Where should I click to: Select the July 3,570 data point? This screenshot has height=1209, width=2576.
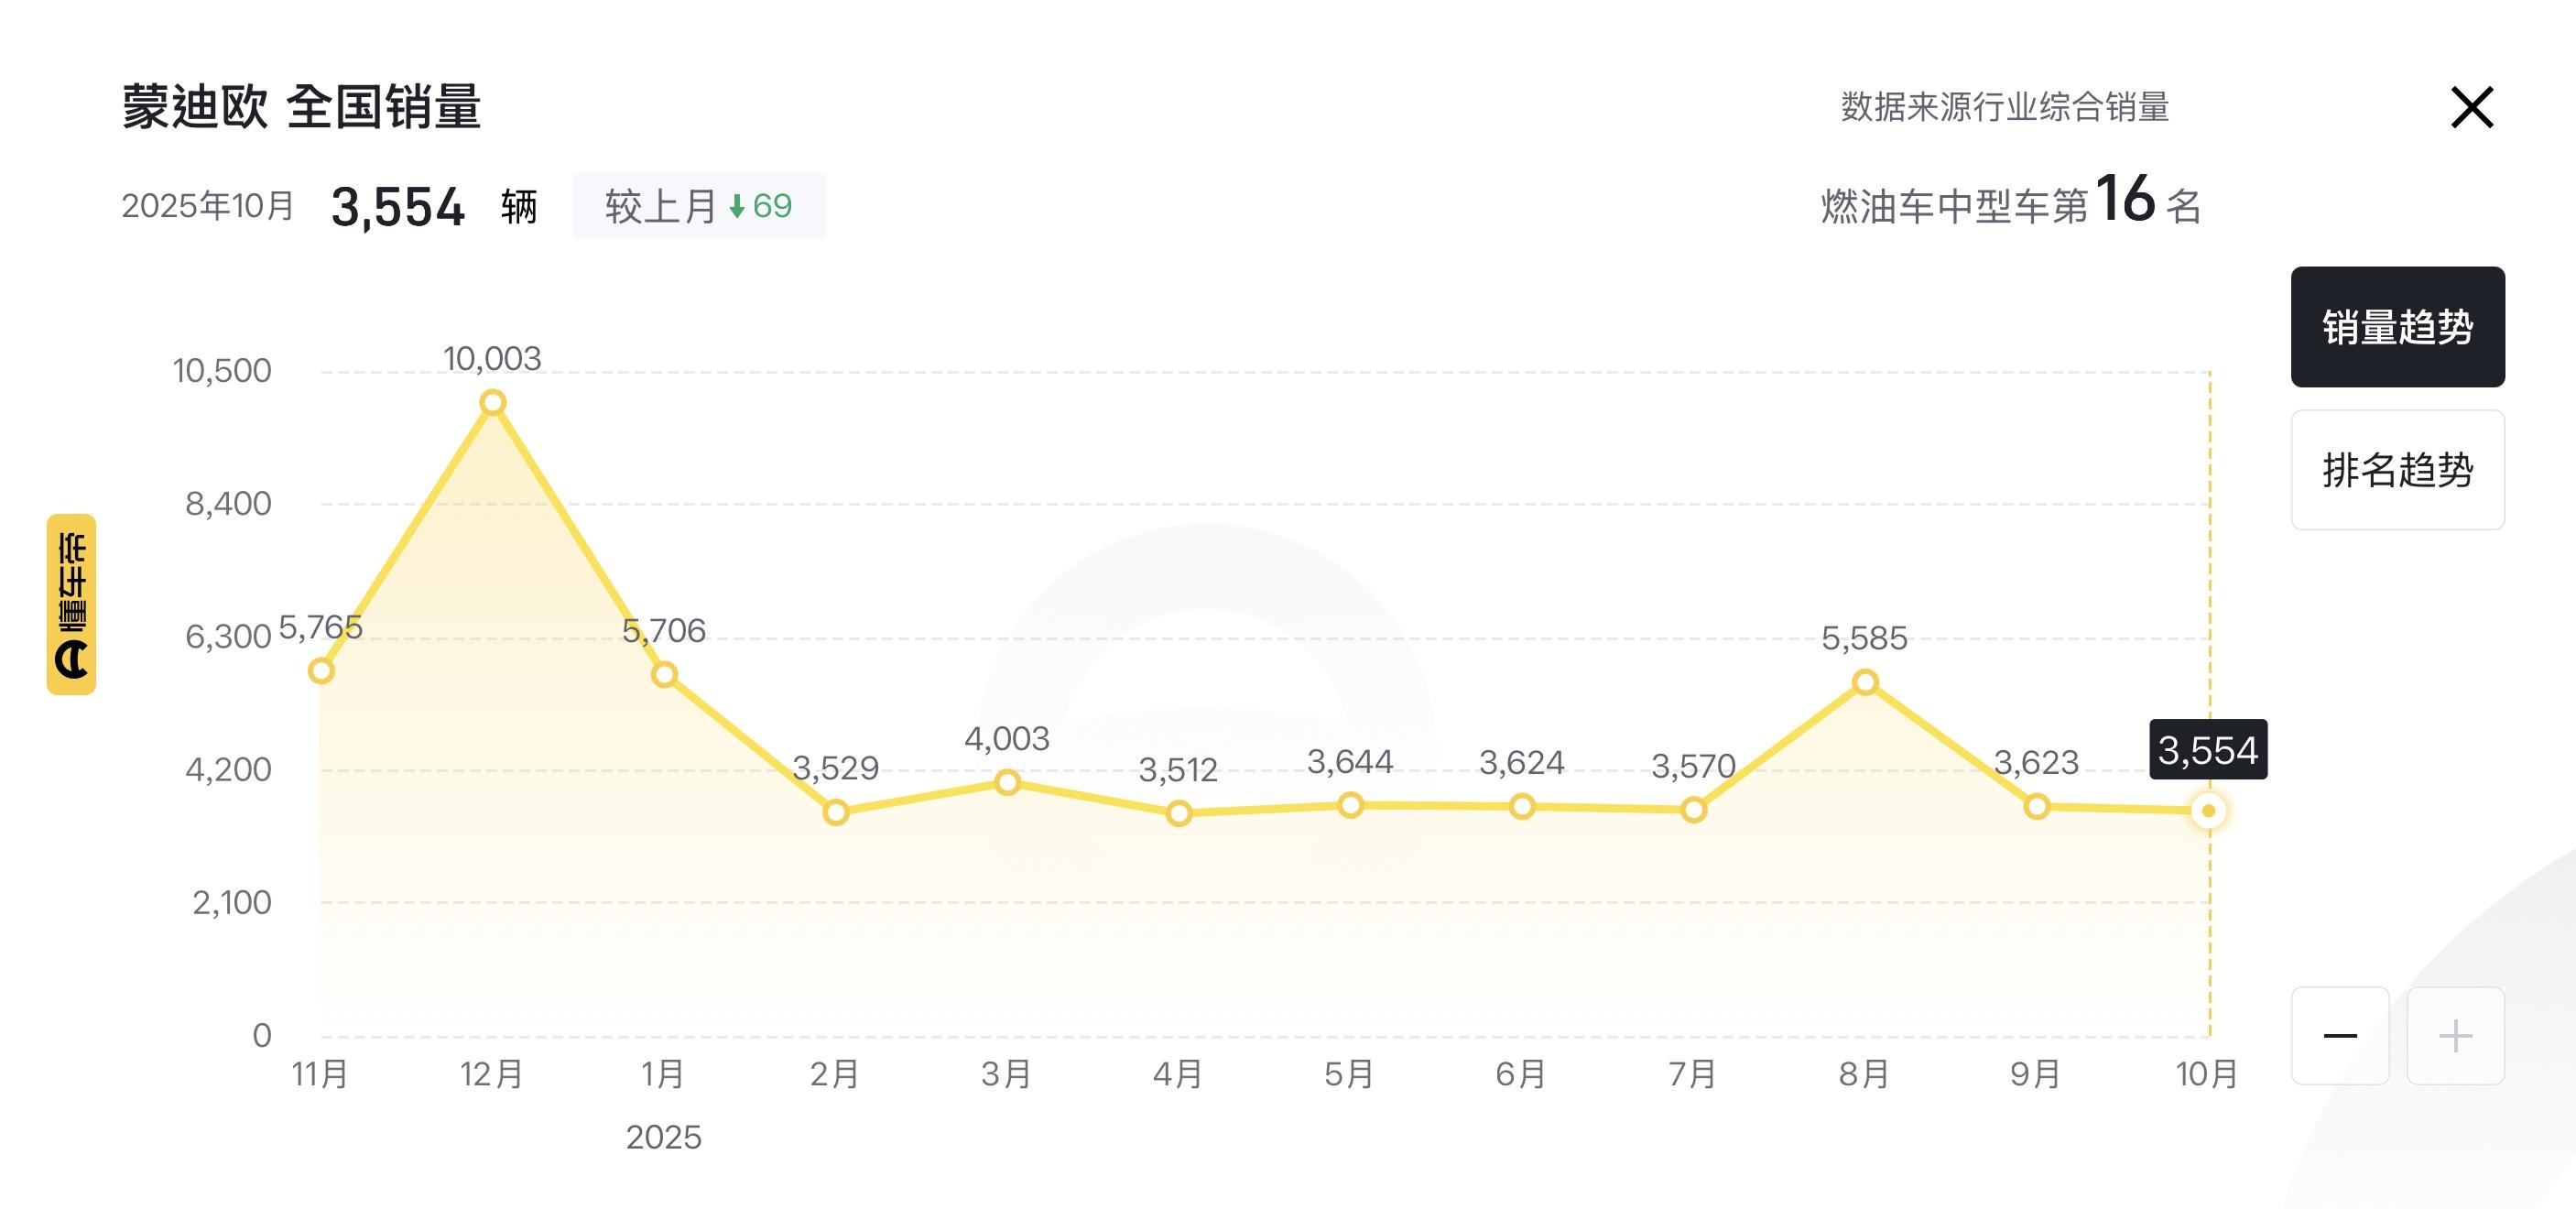click(1693, 810)
